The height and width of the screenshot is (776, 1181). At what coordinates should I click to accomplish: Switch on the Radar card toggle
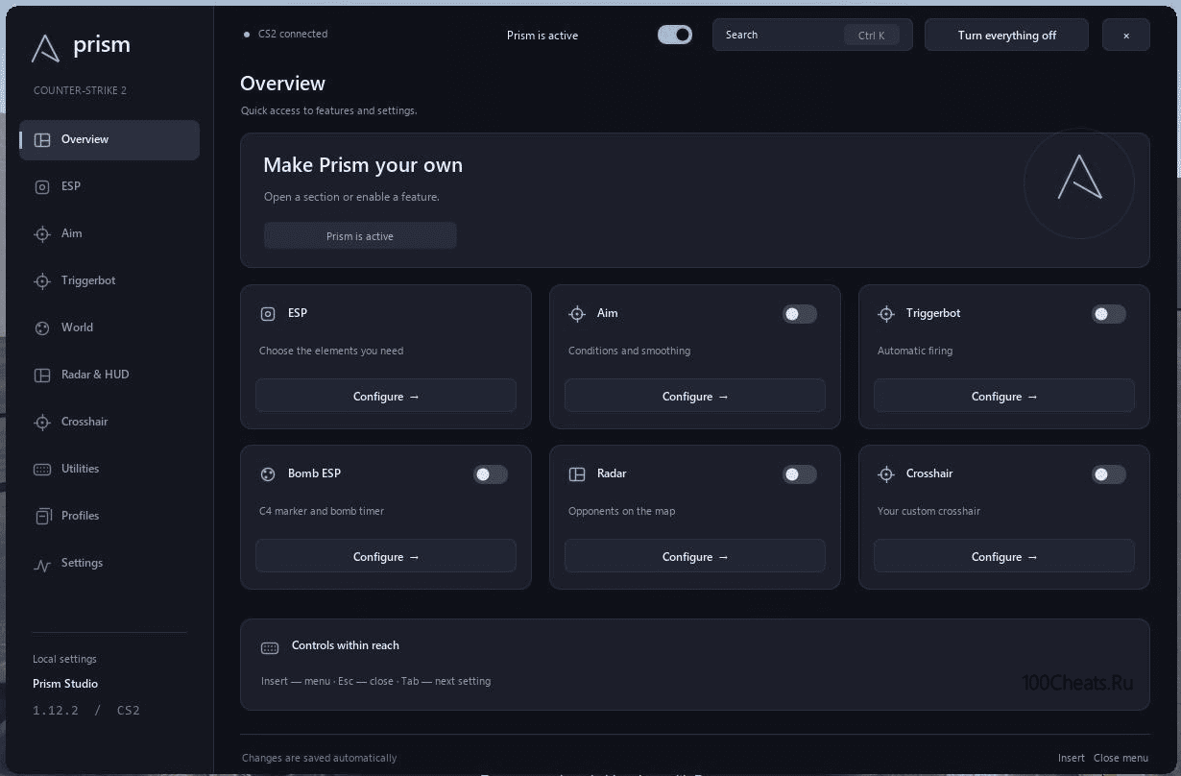(x=799, y=474)
